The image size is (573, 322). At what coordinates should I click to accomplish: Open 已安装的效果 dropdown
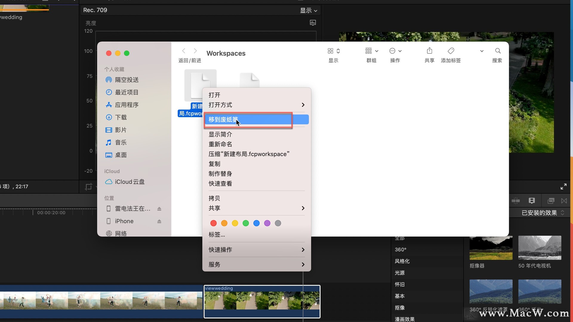click(543, 213)
